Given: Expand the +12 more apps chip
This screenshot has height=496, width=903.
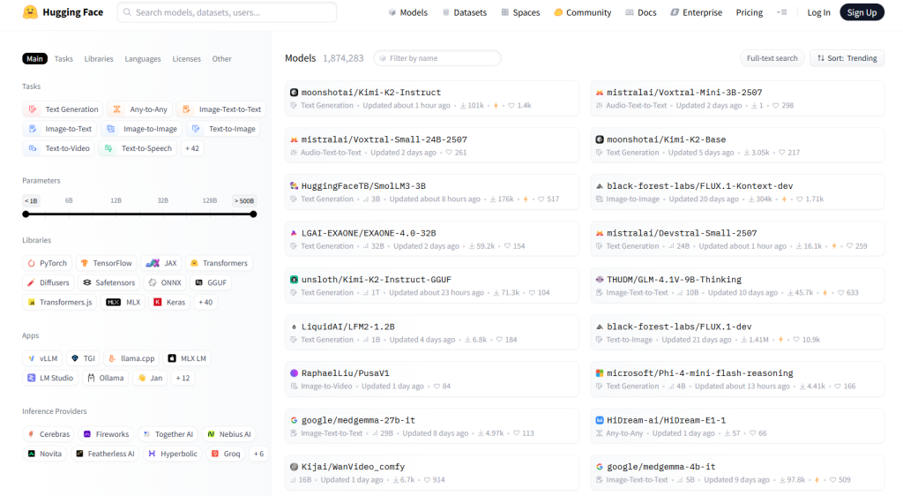Looking at the screenshot, I should [183, 378].
